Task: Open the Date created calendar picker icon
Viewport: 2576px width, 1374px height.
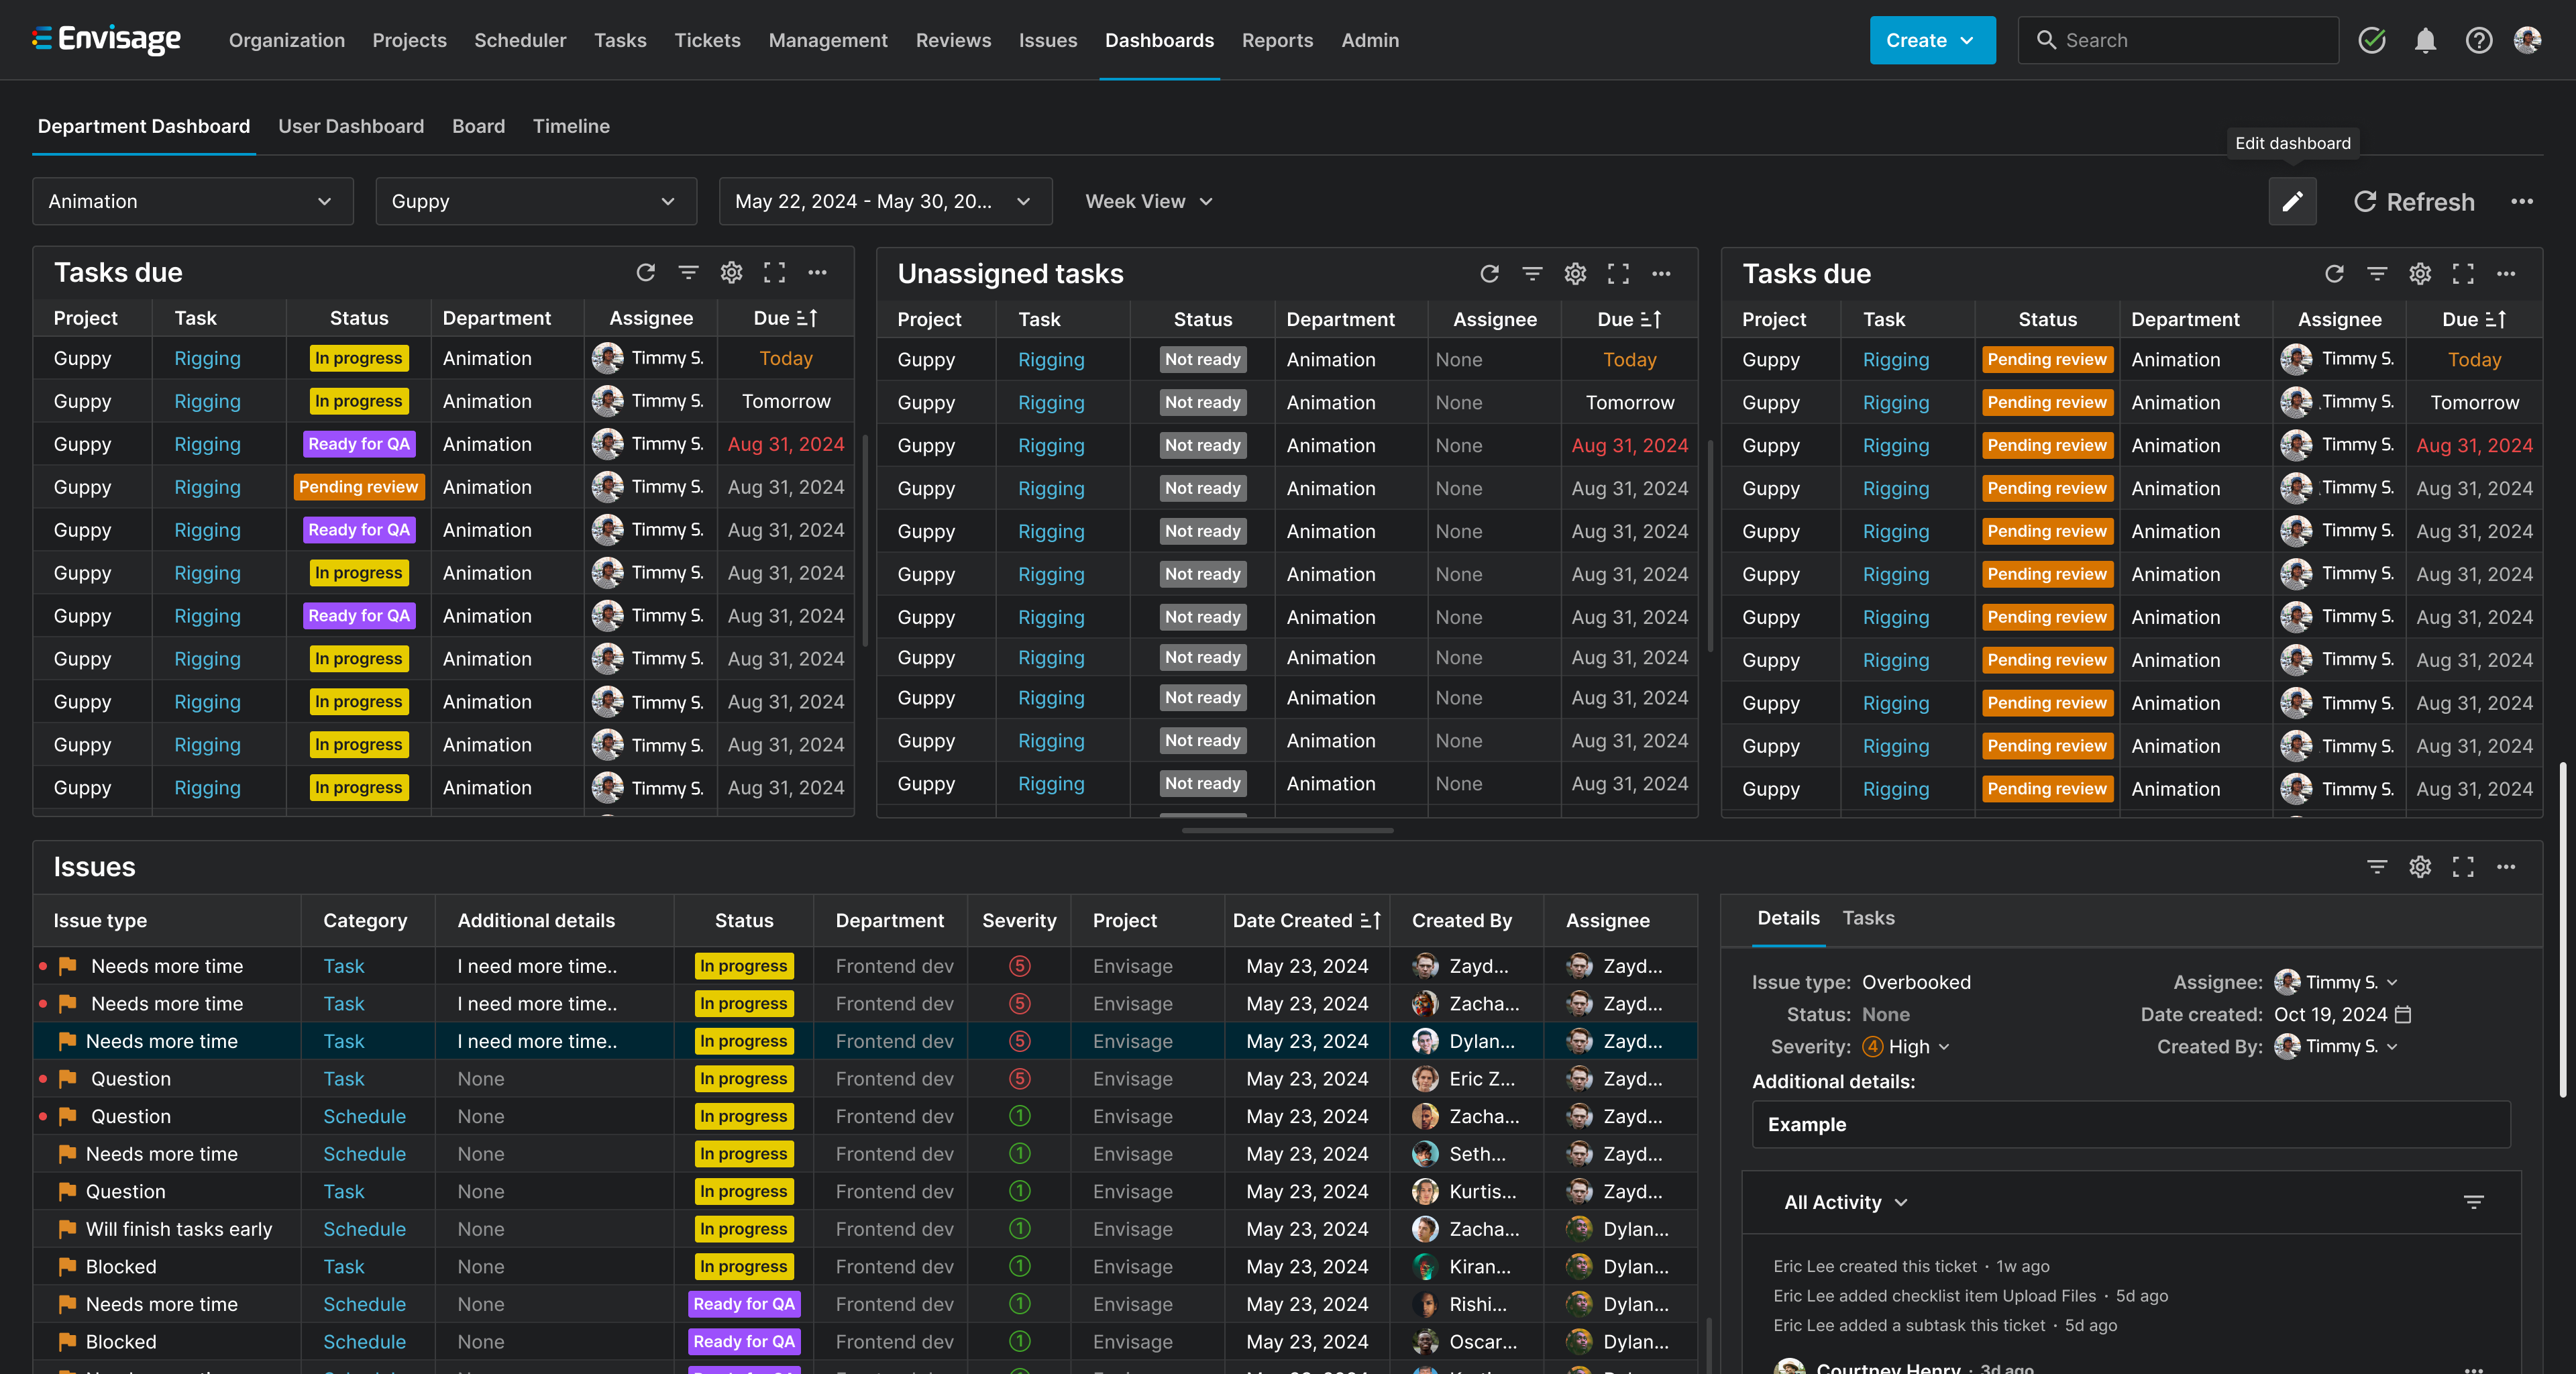Action: click(2404, 1014)
